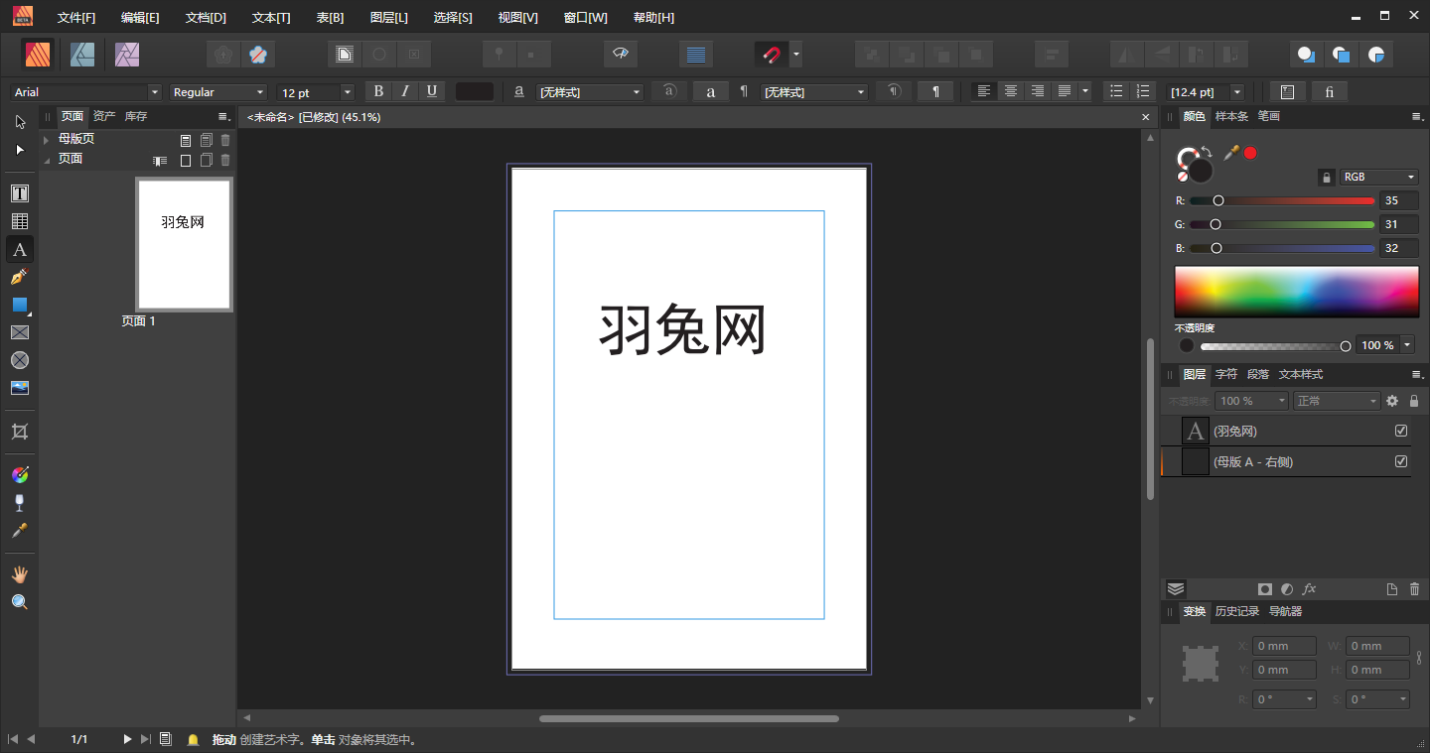
Task: Click the color spectrum picker
Action: coord(1296,291)
